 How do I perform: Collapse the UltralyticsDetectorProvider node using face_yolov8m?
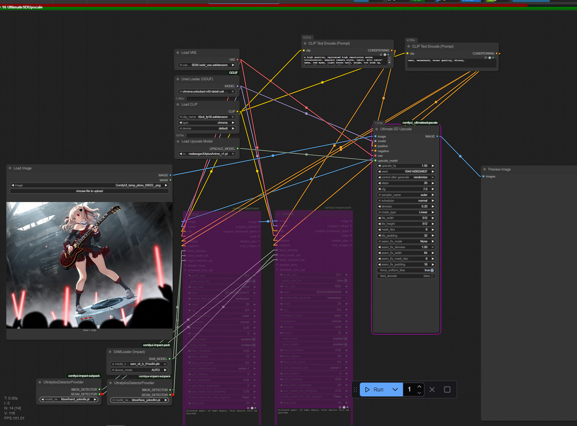[111, 383]
